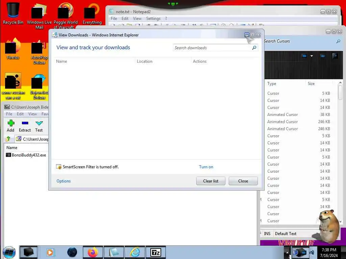Open the View menu in Notepad2
The image size is (346, 259).
click(137, 19)
